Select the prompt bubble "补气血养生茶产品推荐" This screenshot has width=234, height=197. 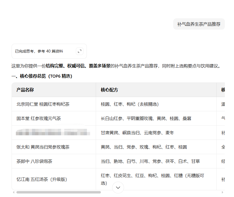(199, 24)
